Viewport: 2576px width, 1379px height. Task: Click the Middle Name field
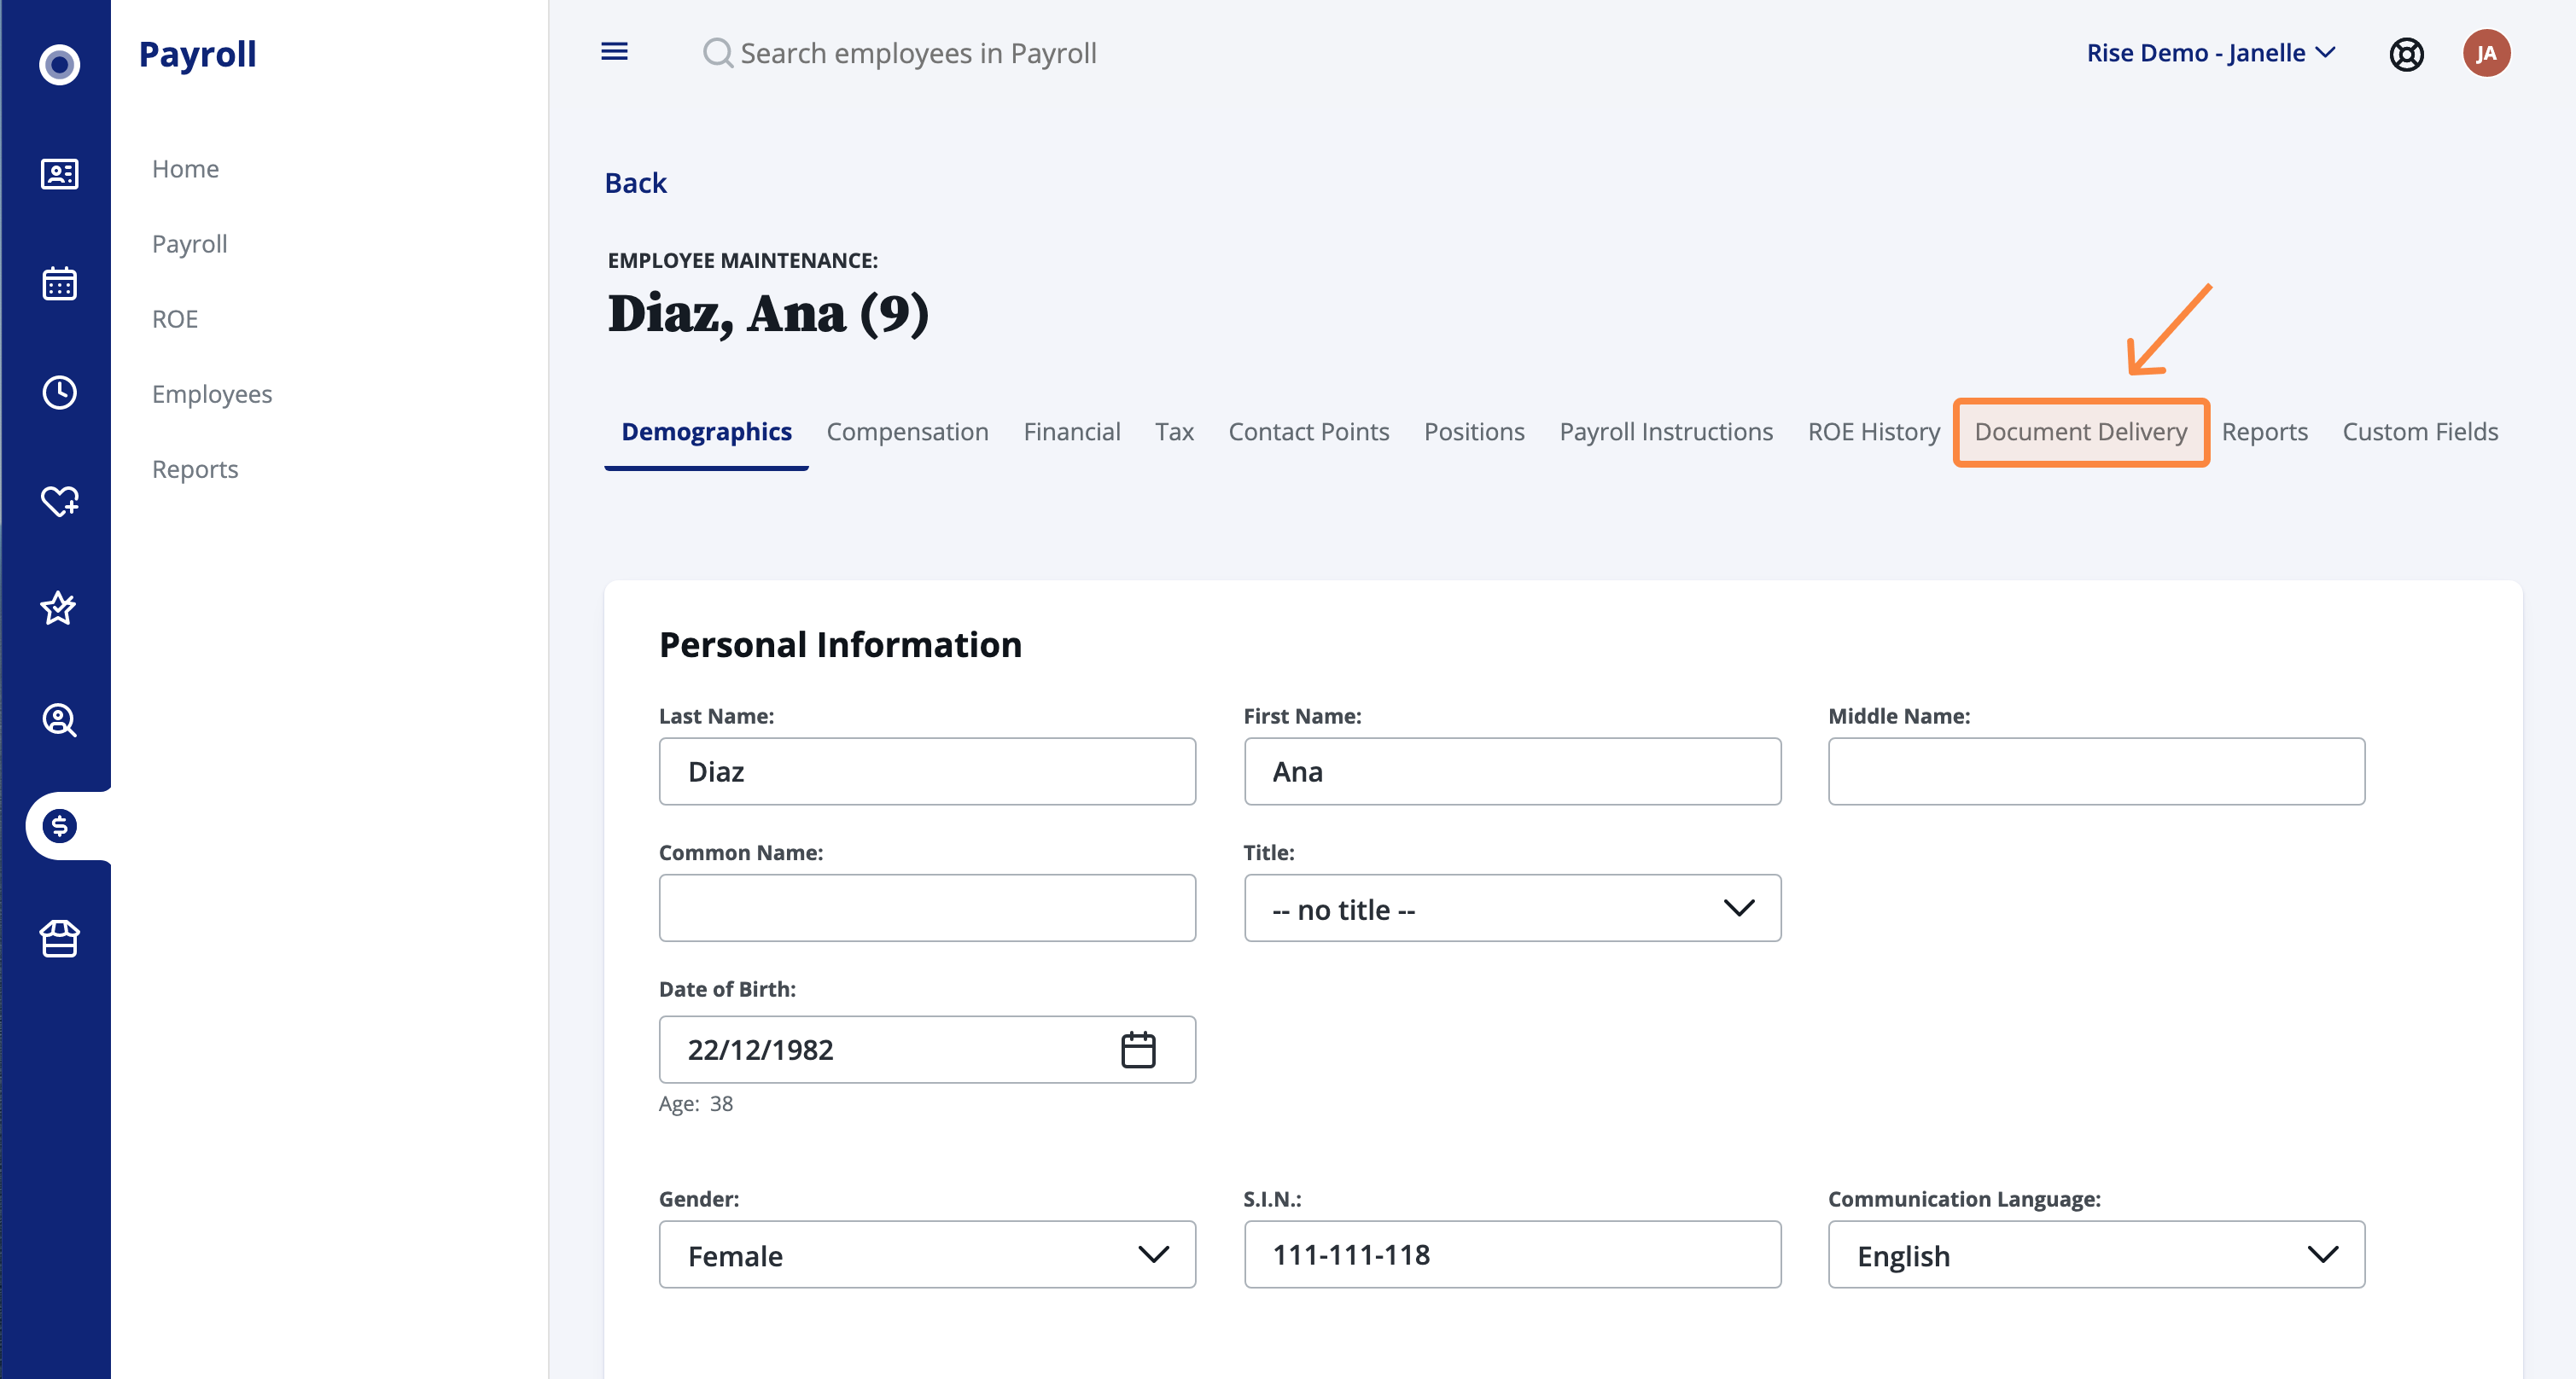2096,771
